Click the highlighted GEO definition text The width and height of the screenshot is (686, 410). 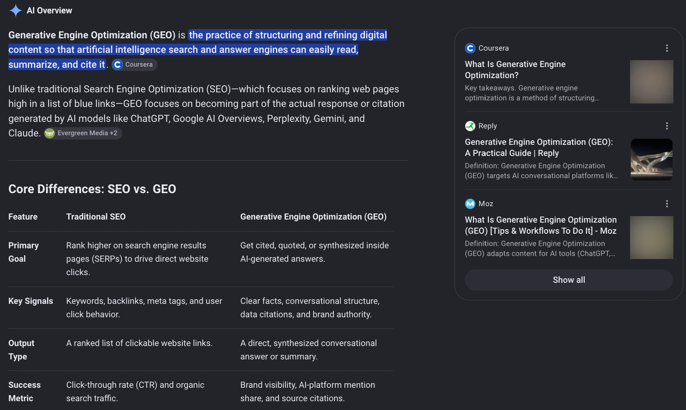(198, 50)
